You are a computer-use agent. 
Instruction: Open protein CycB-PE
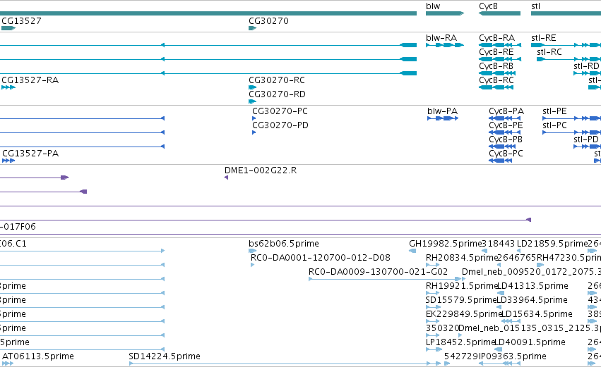[506, 125]
